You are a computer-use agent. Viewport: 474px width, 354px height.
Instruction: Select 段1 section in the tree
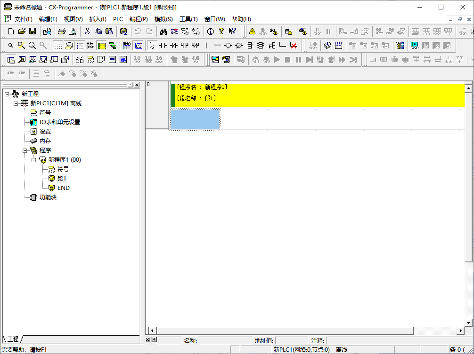(x=62, y=179)
